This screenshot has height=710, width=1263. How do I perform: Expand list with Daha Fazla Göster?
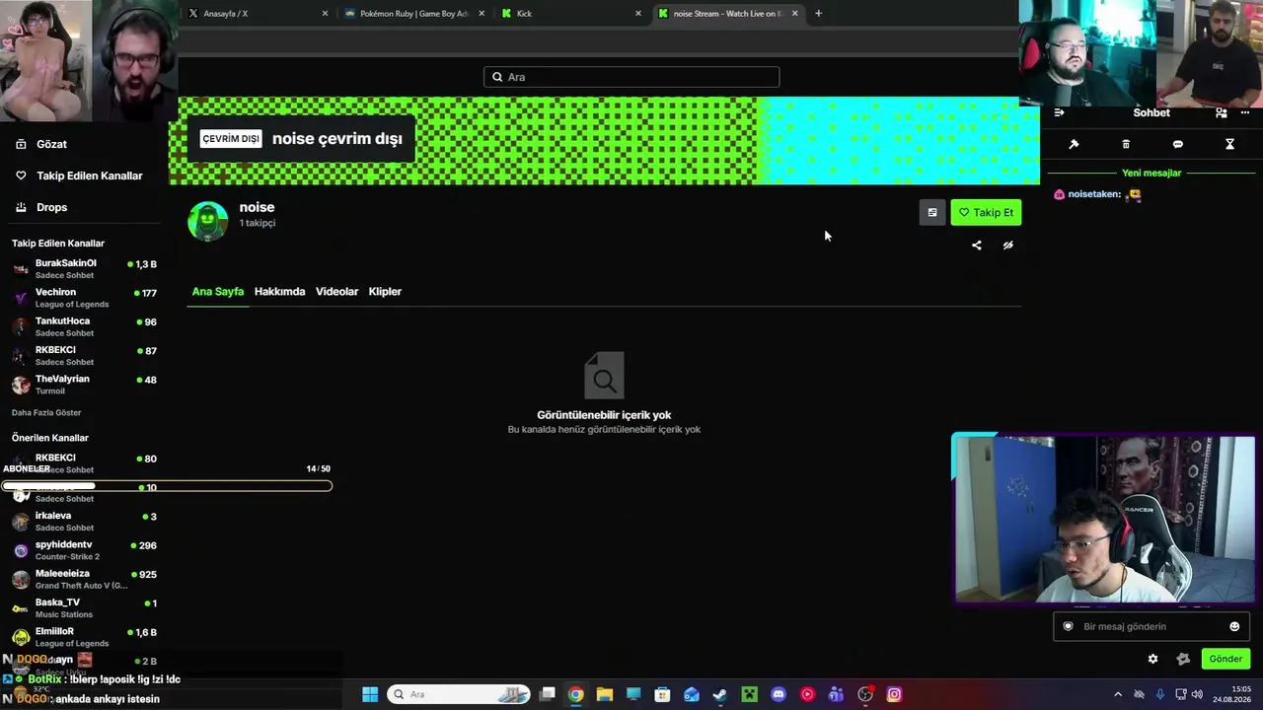pyautogui.click(x=46, y=412)
